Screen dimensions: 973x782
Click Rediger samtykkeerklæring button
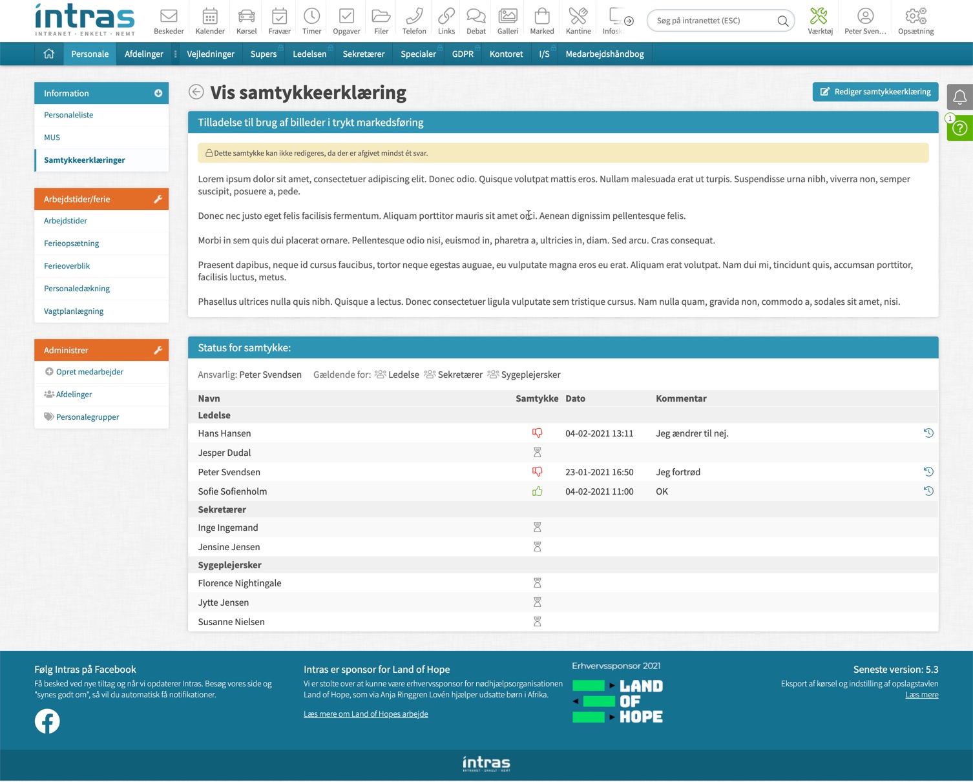point(875,92)
